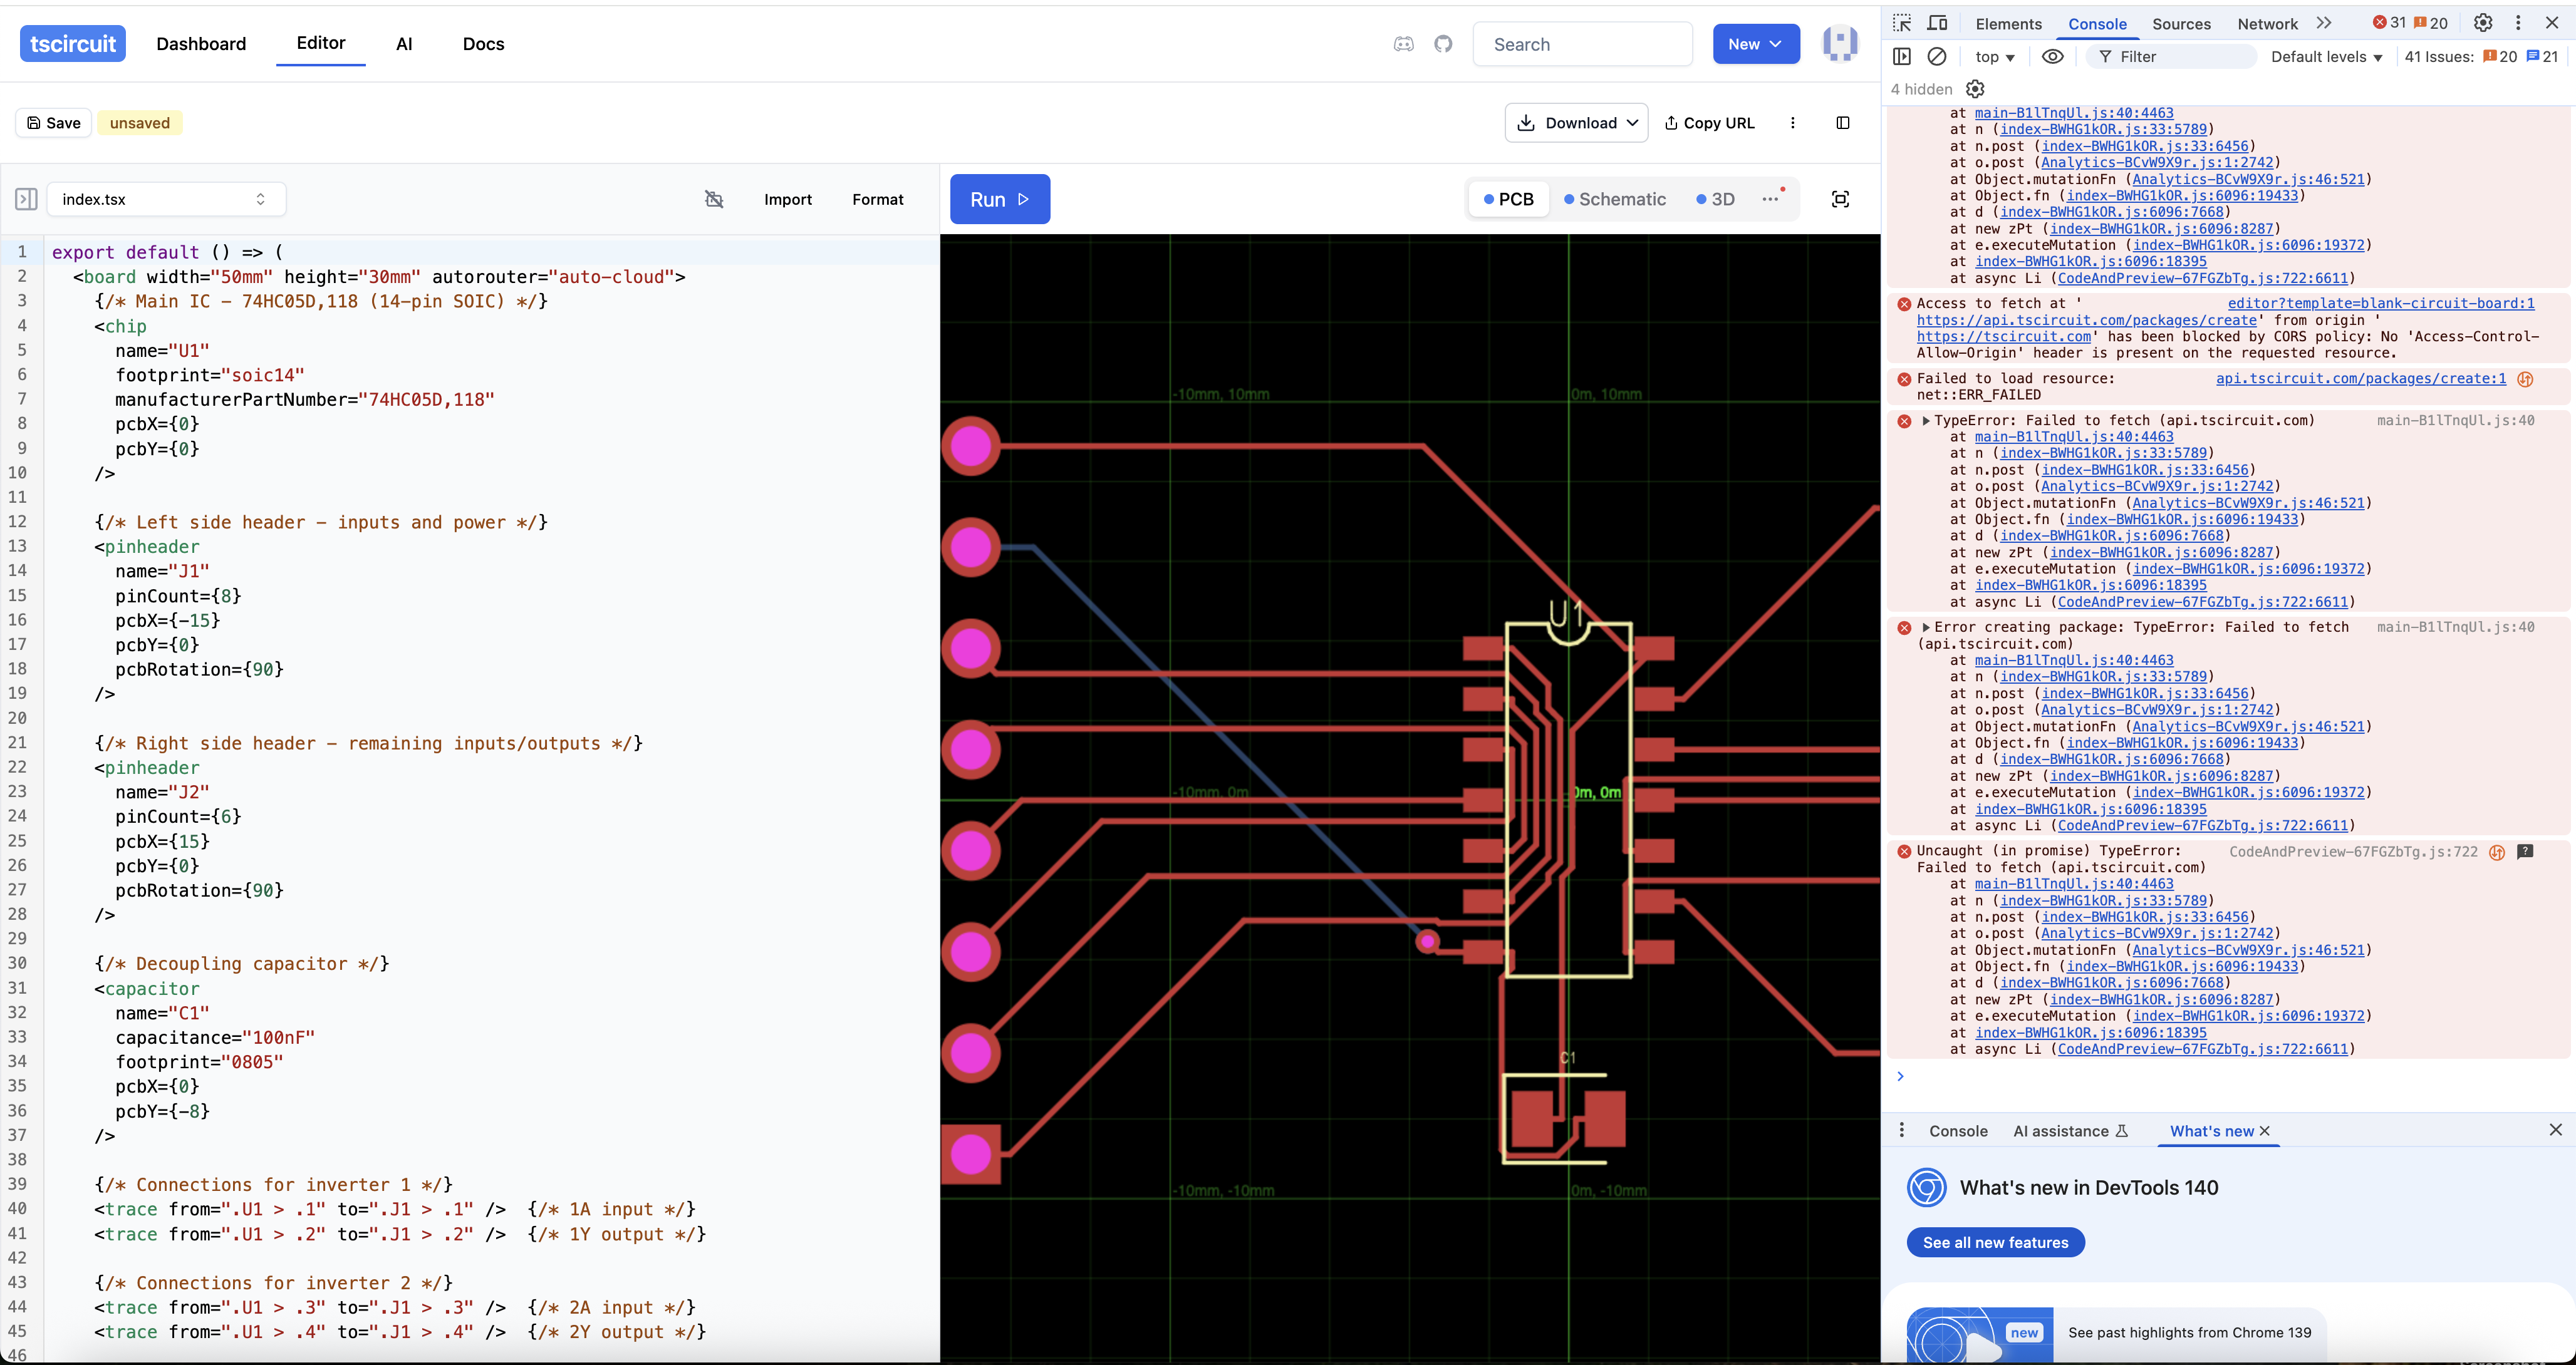The height and width of the screenshot is (1365, 2576).
Task: Click the Search input field
Action: 1582,44
